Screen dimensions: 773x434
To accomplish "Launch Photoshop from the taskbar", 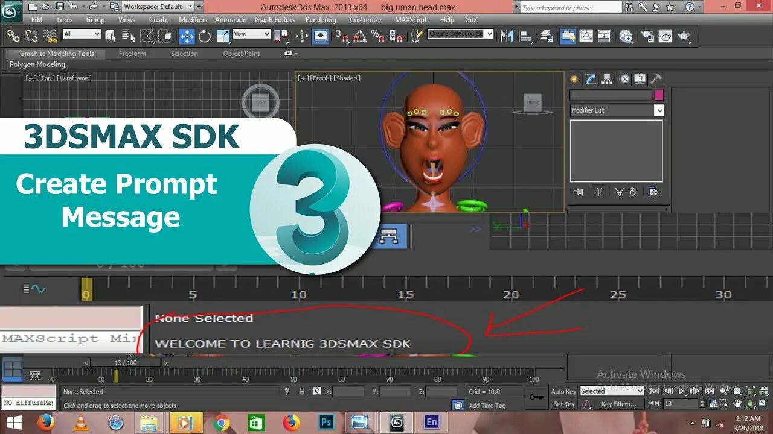I will point(326,423).
